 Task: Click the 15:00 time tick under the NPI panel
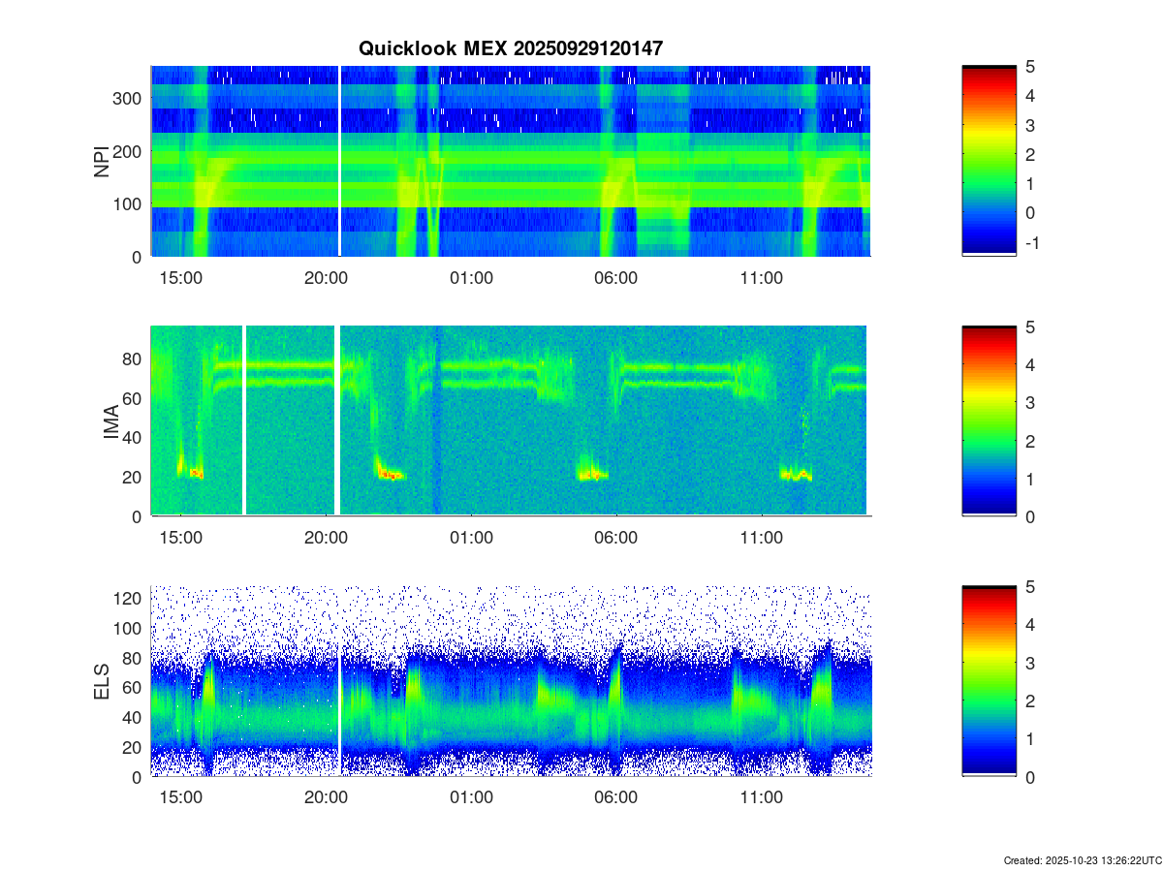click(180, 278)
